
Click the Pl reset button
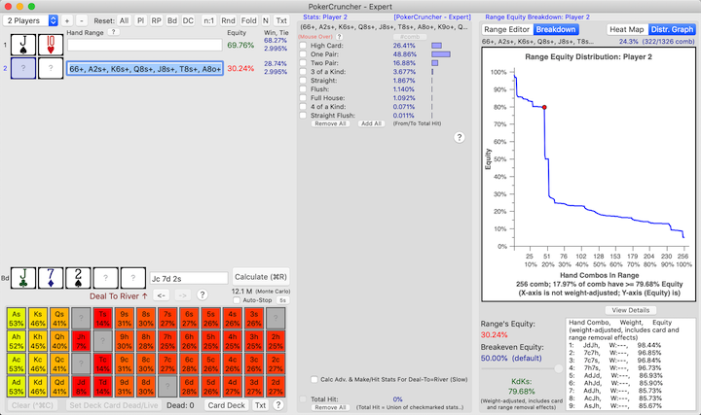pos(140,20)
